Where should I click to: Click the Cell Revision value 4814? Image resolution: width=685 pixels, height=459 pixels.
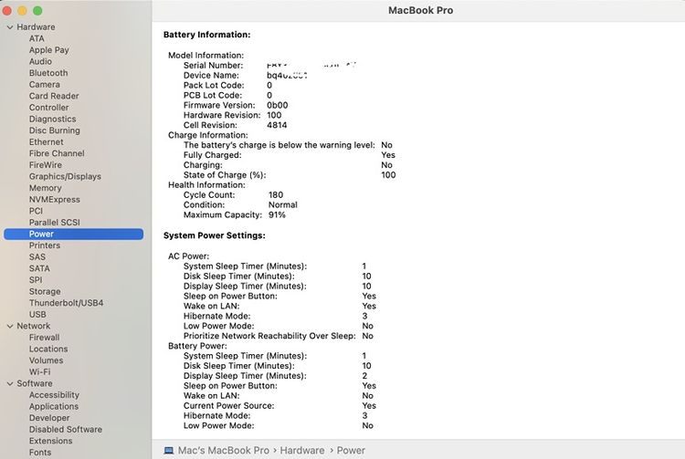point(277,125)
